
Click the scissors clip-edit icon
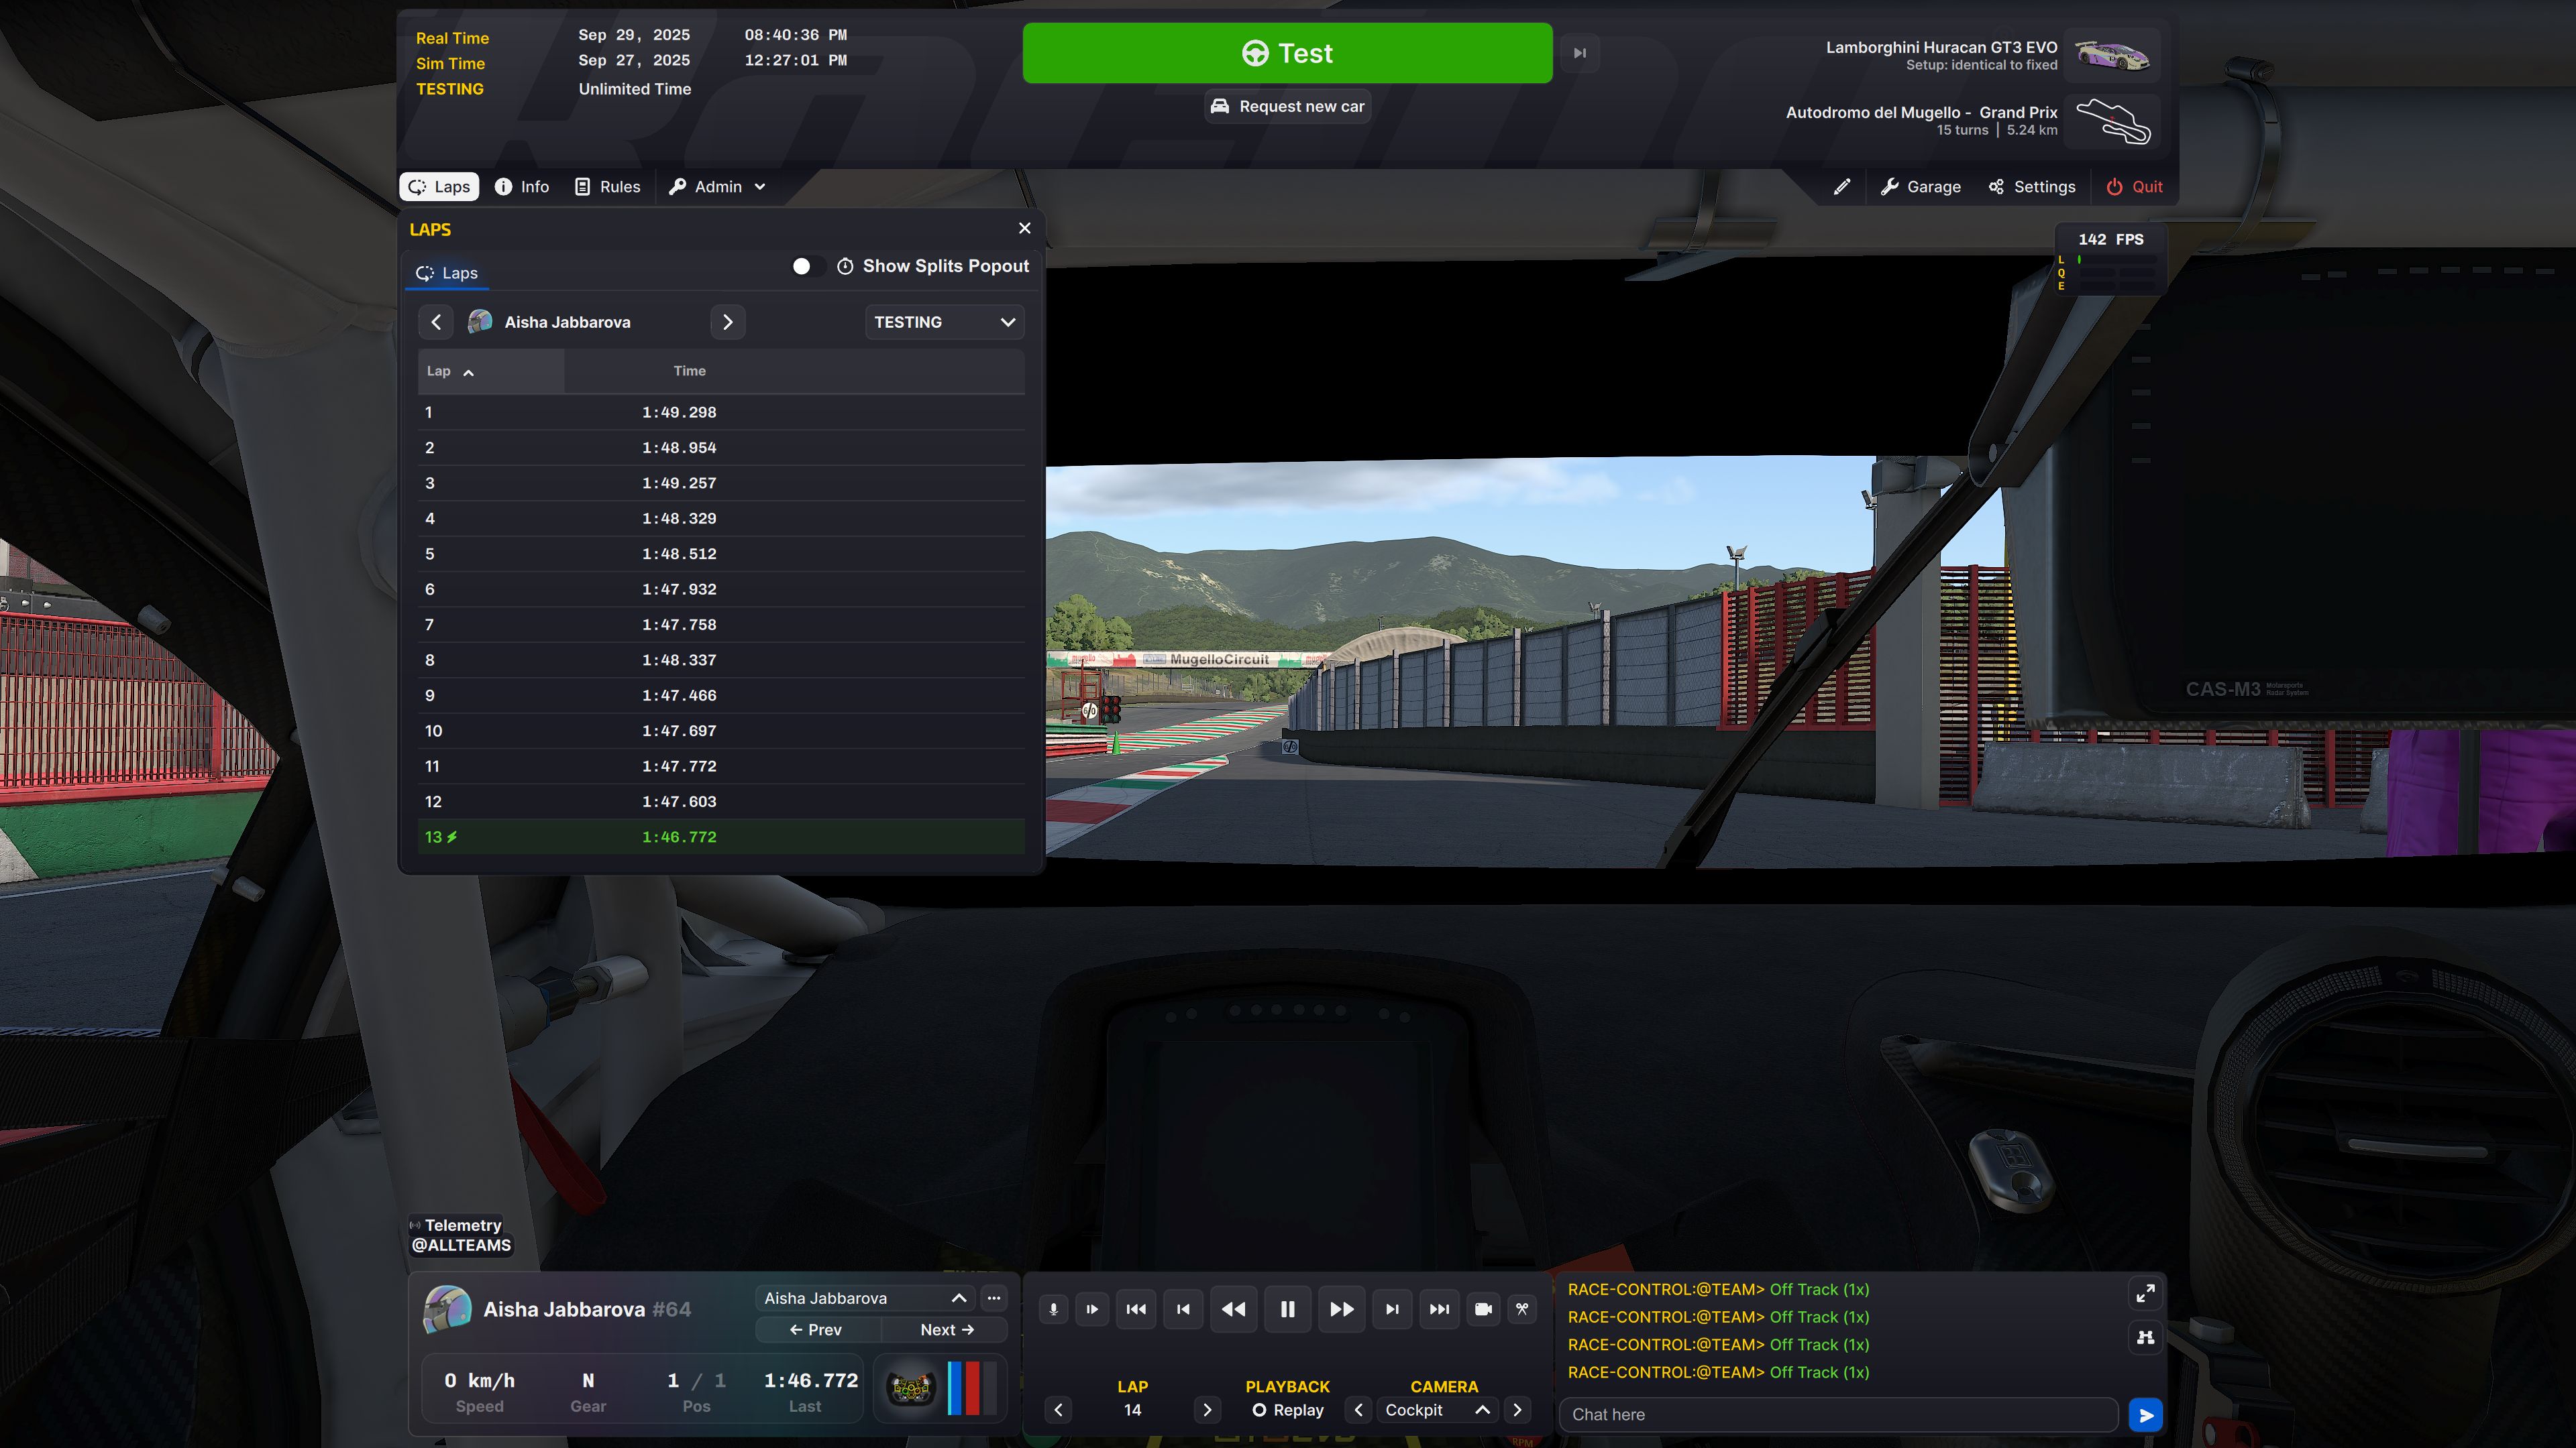click(x=1522, y=1309)
